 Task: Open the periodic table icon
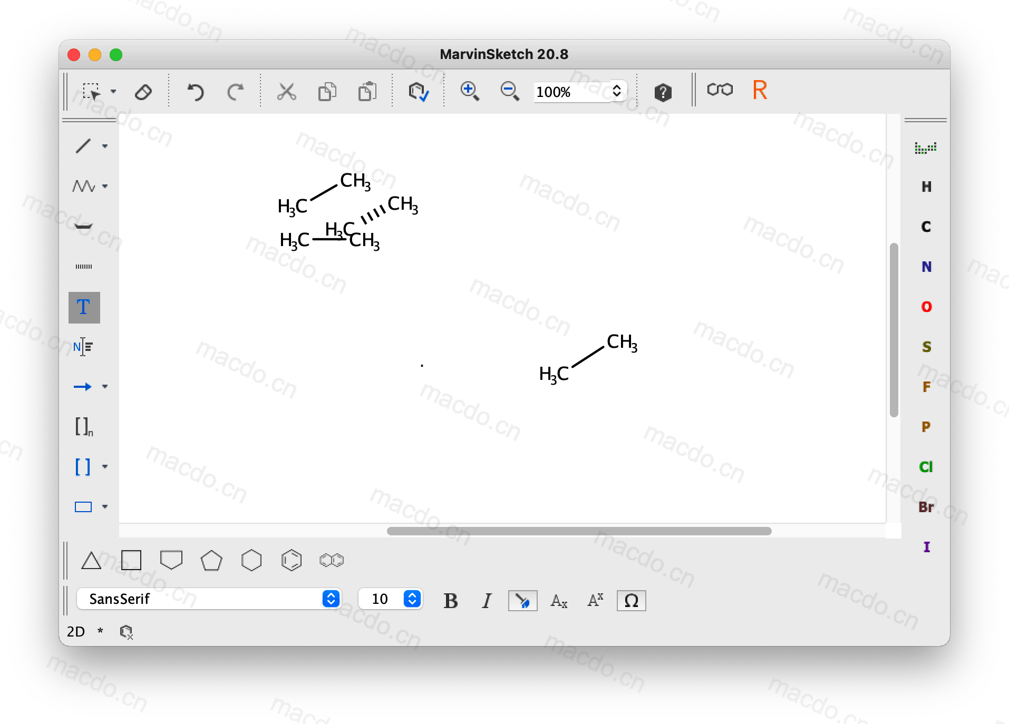[x=926, y=148]
